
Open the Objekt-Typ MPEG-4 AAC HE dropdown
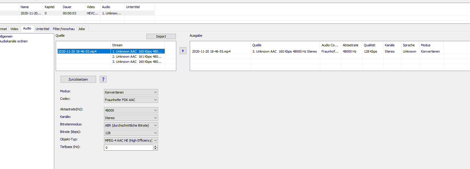tap(131, 140)
